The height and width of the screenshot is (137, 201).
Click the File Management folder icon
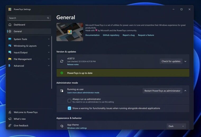[x=10, y=59]
